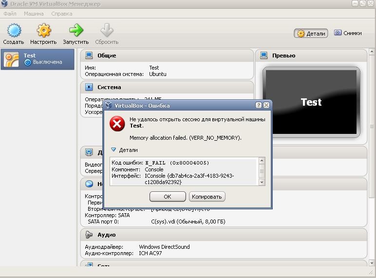Click the main details pane scroll-up arrow
This screenshot has width=376, height=278.
372,52
